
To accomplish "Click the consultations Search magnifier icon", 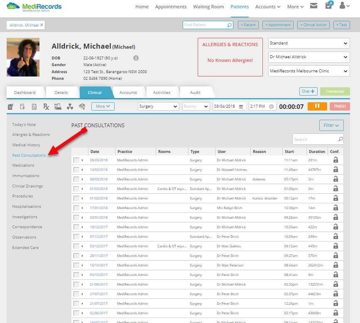I will pyautogui.click(x=340, y=139).
